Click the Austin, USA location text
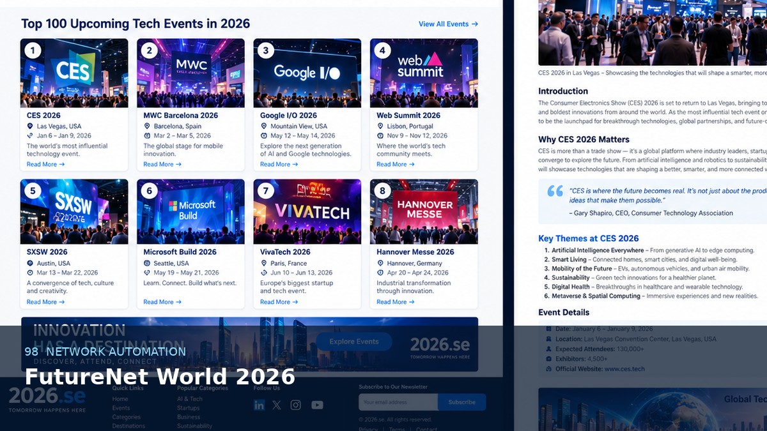The height and width of the screenshot is (431, 767). [54, 263]
